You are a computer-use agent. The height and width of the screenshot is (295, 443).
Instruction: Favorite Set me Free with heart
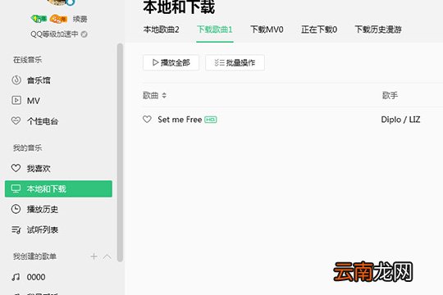click(x=147, y=119)
